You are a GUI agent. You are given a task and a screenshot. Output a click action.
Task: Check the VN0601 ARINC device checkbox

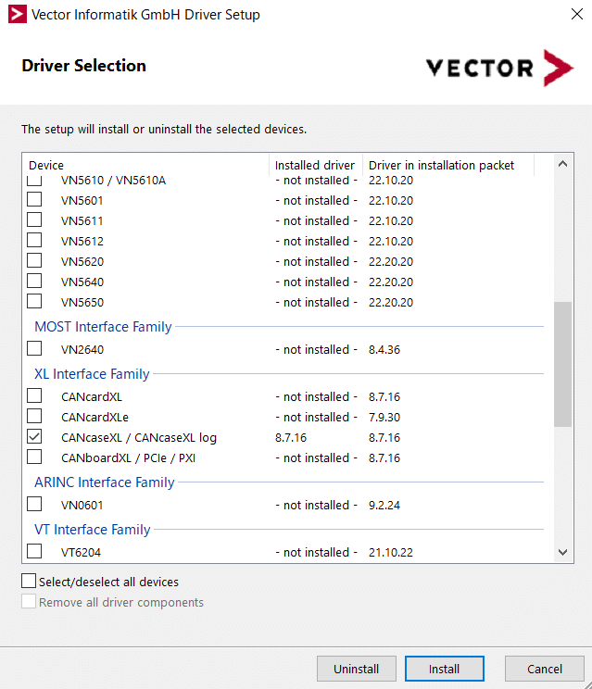(x=34, y=504)
